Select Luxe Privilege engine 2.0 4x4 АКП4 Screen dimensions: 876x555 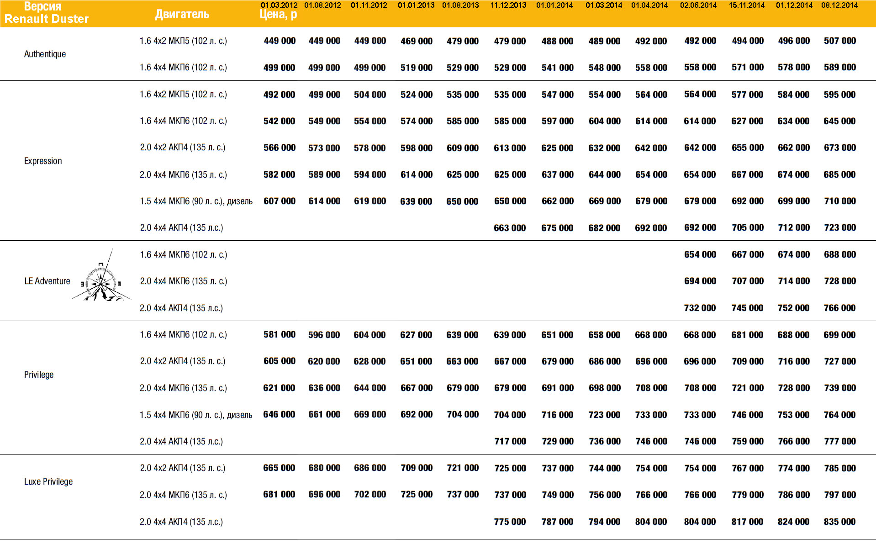[181, 522]
